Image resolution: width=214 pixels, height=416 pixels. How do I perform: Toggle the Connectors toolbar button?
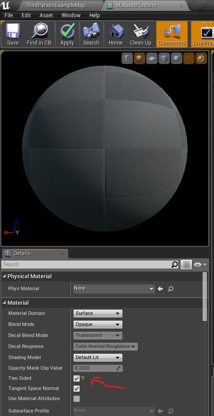(172, 34)
